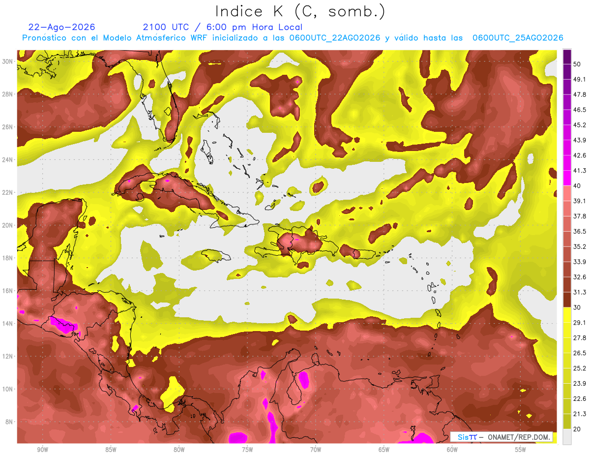Click the 24N latitude label

tap(7, 160)
